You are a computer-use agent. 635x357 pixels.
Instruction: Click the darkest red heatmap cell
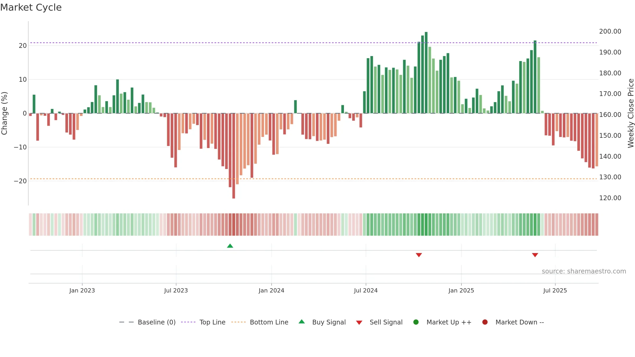coord(234,225)
